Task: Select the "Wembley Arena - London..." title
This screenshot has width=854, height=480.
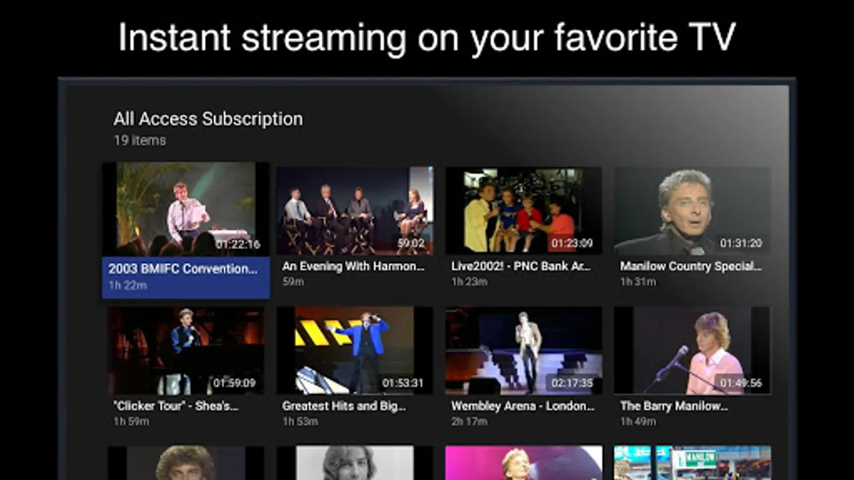Action: coord(523,406)
